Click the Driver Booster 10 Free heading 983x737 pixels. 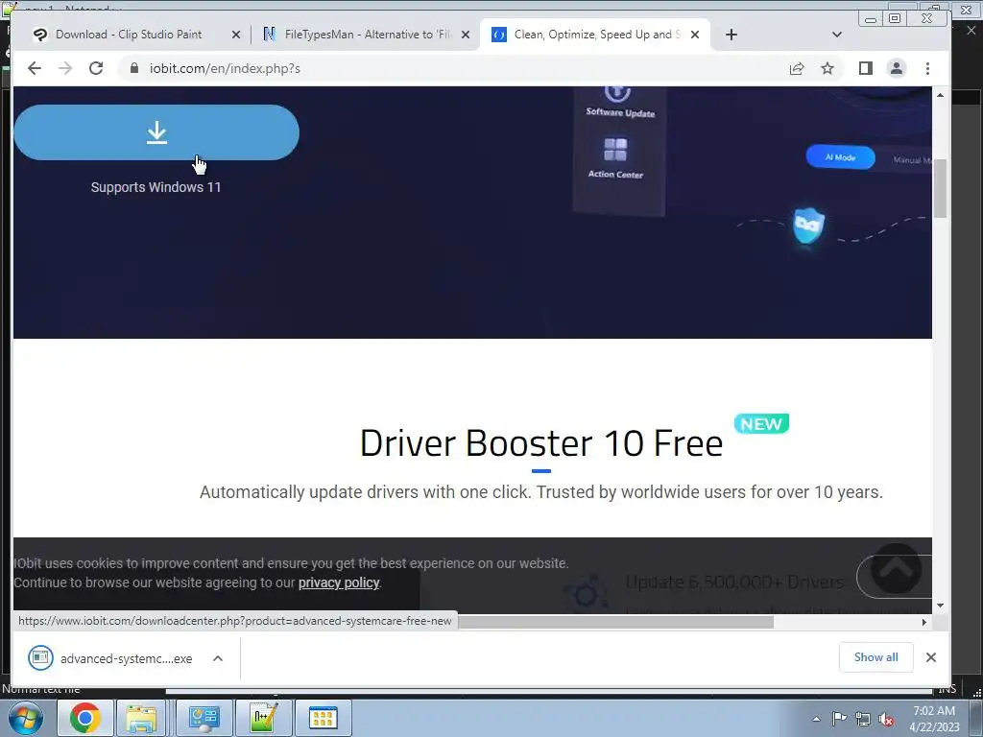pyautogui.click(x=541, y=443)
